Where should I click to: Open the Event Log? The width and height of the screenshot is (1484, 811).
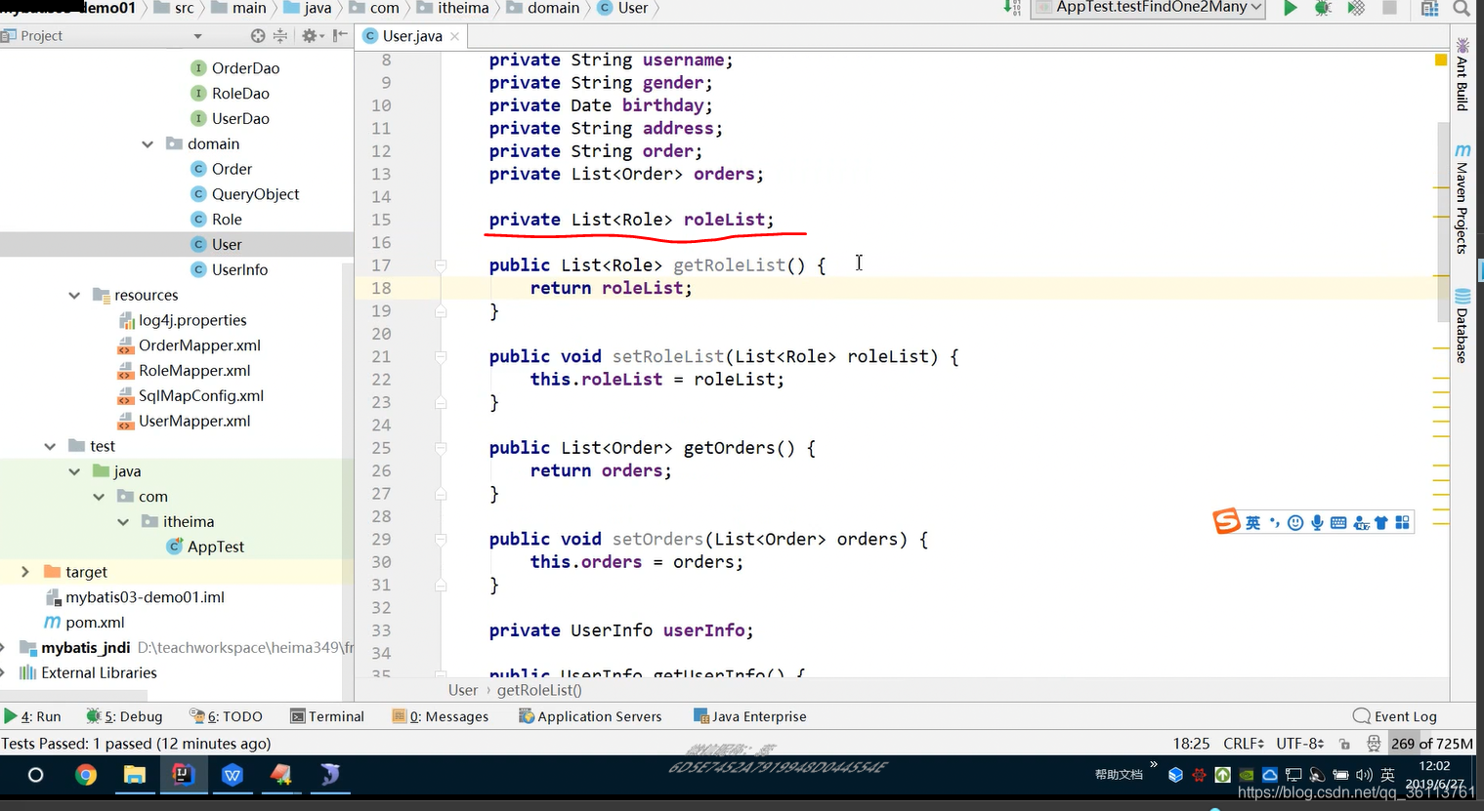tap(1395, 716)
